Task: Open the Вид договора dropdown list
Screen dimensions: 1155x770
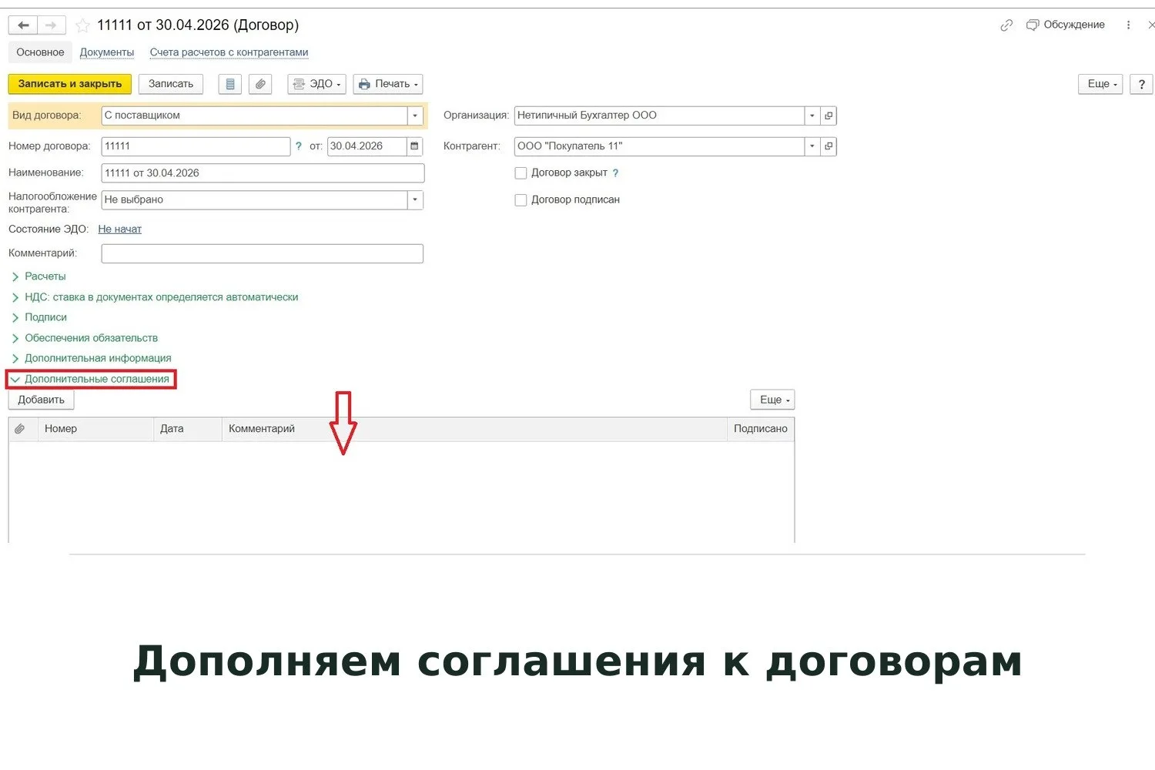Action: [415, 115]
